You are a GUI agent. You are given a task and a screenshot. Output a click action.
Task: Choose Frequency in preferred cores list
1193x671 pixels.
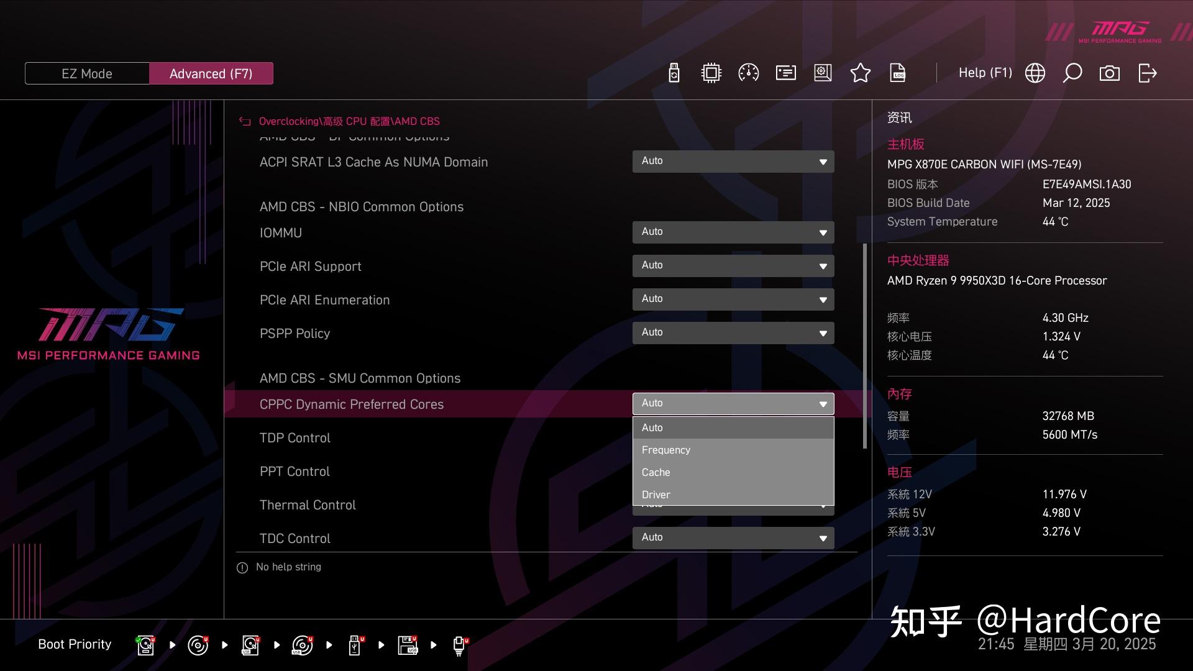733,450
